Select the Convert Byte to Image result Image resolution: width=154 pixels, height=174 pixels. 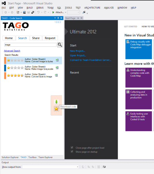point(33,75)
